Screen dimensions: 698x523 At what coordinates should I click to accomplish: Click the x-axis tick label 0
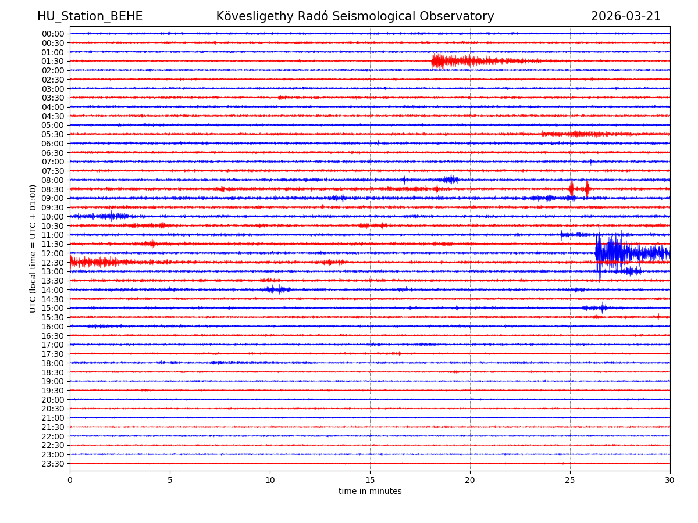(70, 481)
